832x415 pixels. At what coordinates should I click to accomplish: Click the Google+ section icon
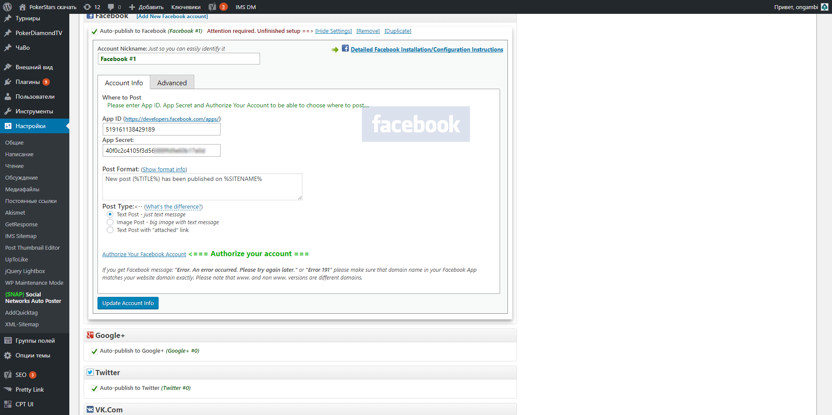90,335
